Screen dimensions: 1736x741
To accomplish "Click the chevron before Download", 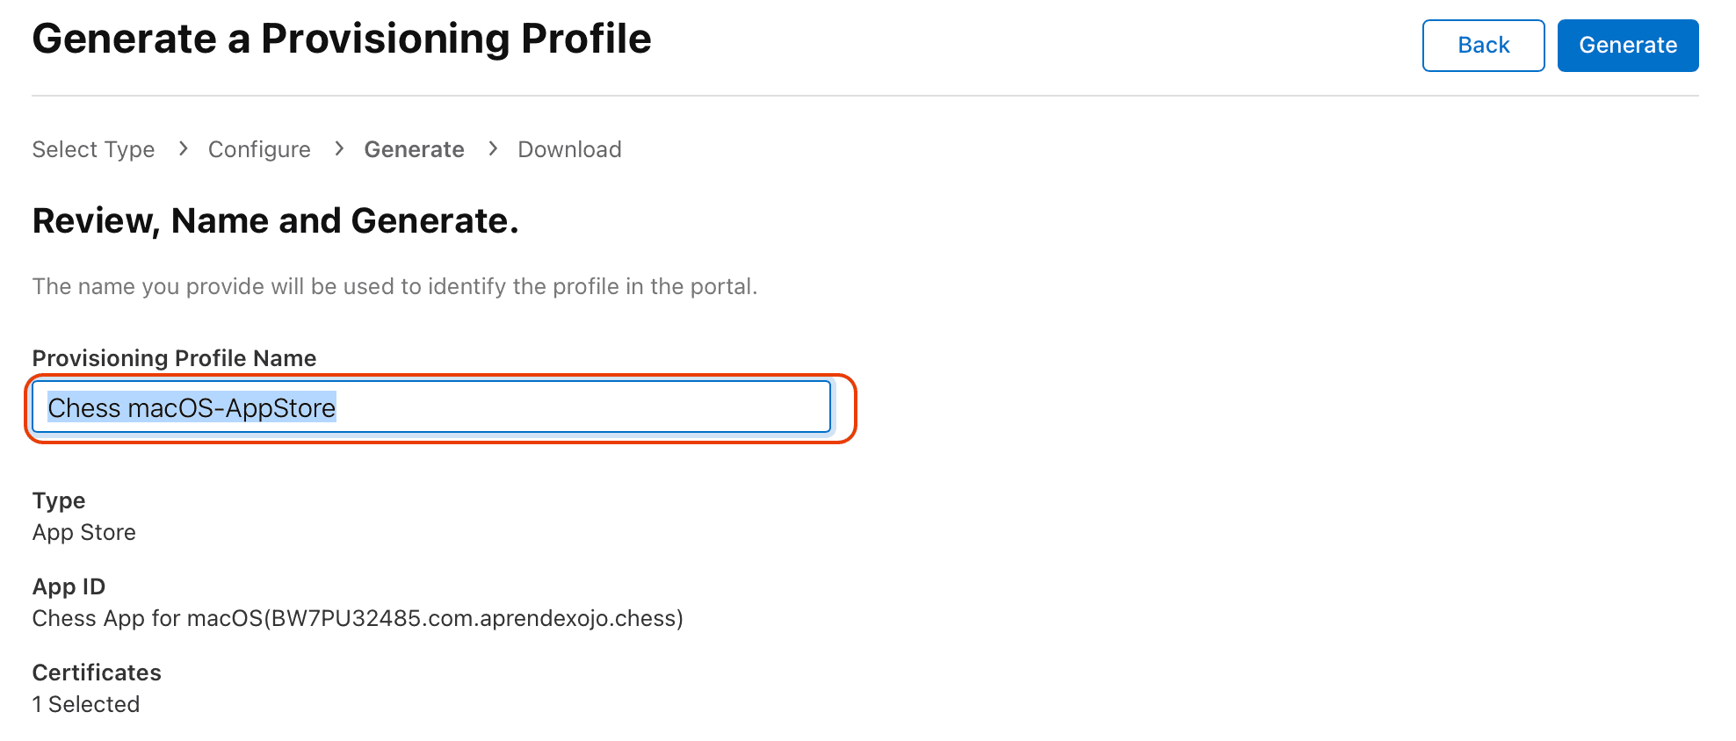I will [493, 149].
